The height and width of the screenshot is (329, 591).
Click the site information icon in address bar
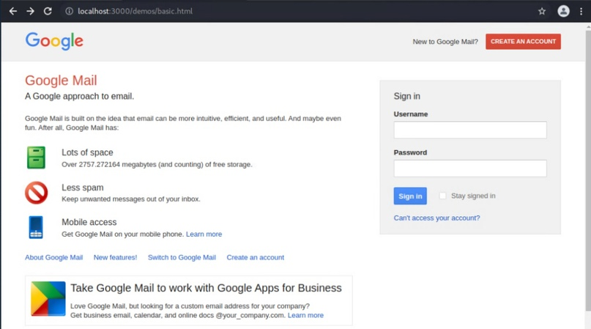point(69,11)
